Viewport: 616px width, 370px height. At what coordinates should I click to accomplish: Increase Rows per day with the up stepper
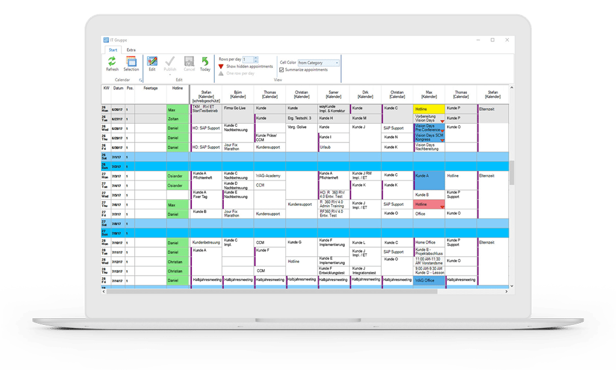tap(256, 57)
